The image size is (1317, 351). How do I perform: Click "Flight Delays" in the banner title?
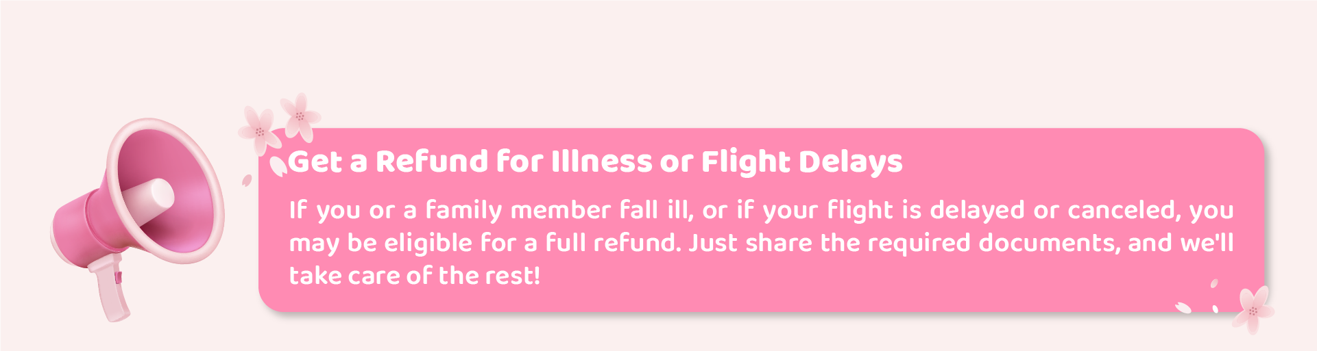coord(801,161)
